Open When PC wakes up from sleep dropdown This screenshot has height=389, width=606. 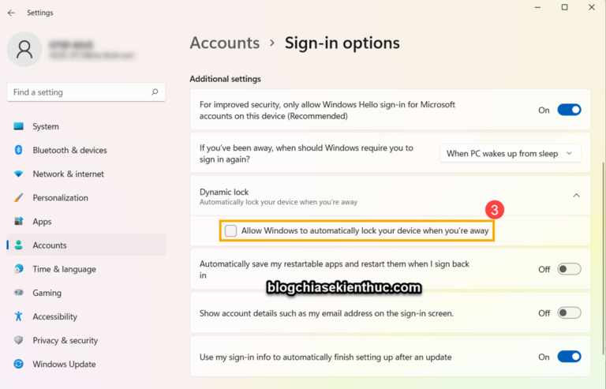[511, 154]
